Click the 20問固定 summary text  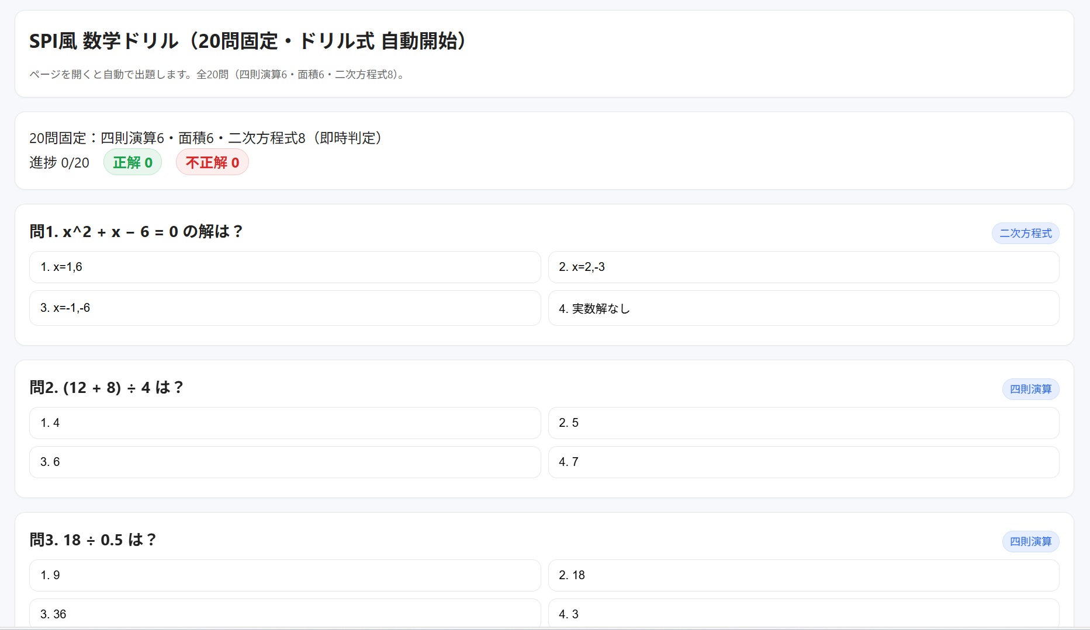(206, 138)
